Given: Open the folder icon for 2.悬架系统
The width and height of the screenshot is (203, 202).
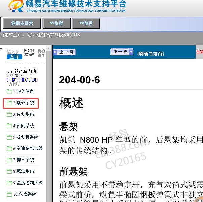Looking at the screenshot, I should (x=9, y=103).
